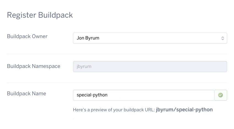234x129 pixels.
Task: Click the greyed jbyrum namespace text
Action: tap(84, 67)
